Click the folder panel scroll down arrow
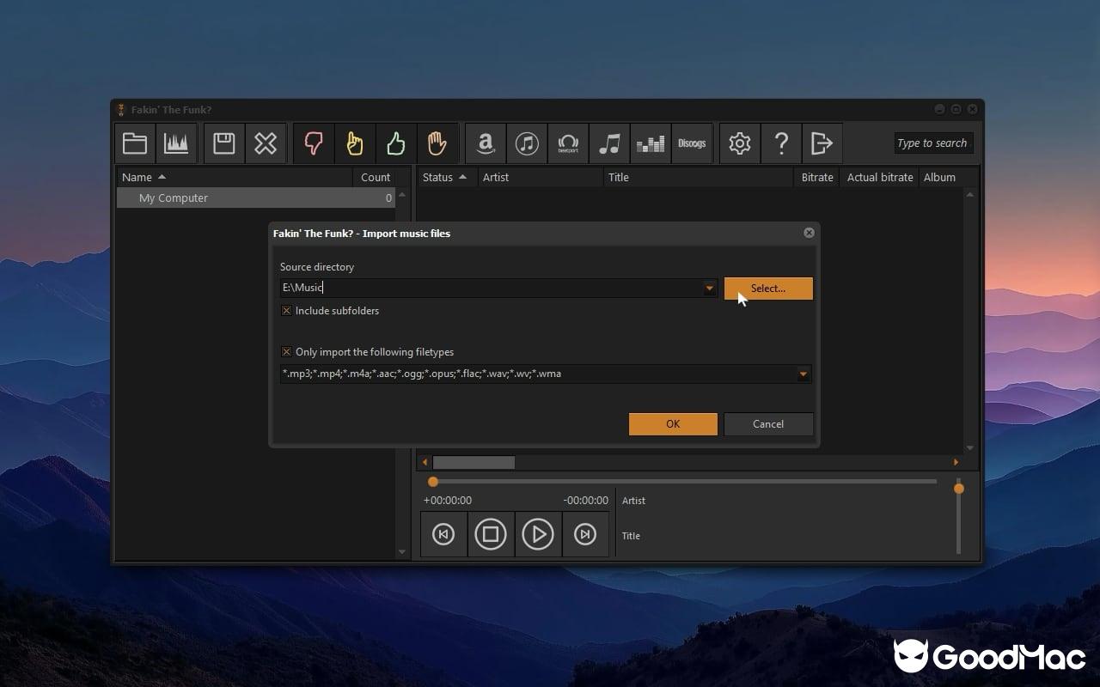Screen dimensions: 1100x687 tap(402, 552)
